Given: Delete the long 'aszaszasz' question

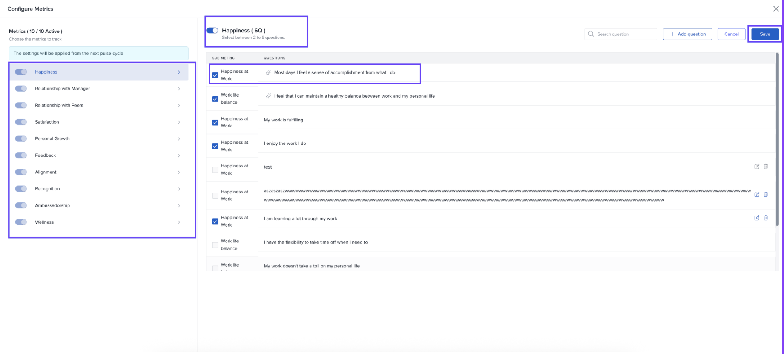Looking at the screenshot, I should [766, 195].
